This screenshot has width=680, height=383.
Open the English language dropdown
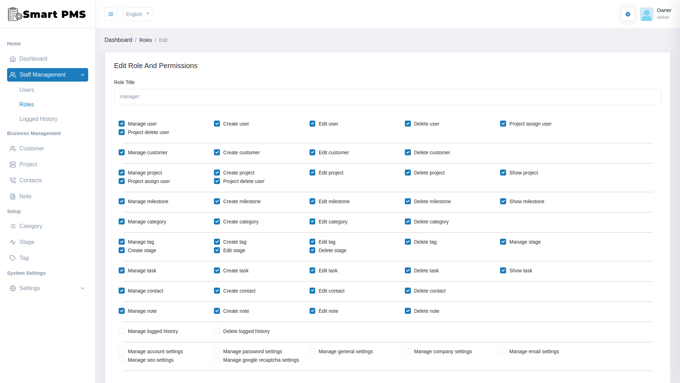[137, 14]
